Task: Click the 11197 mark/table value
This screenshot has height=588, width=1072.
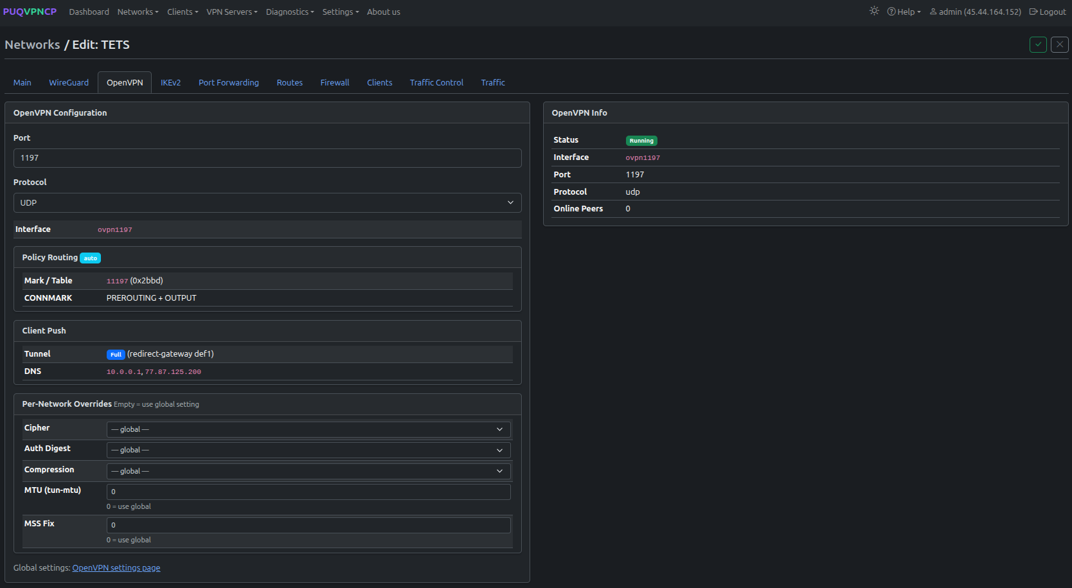Action: click(x=117, y=281)
